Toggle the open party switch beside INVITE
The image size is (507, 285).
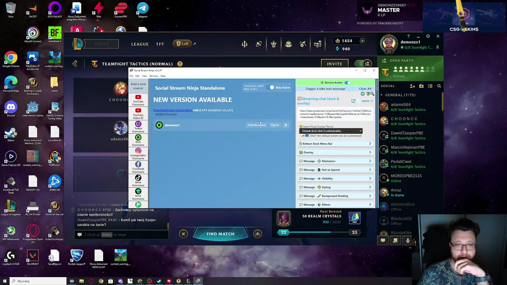364,64
